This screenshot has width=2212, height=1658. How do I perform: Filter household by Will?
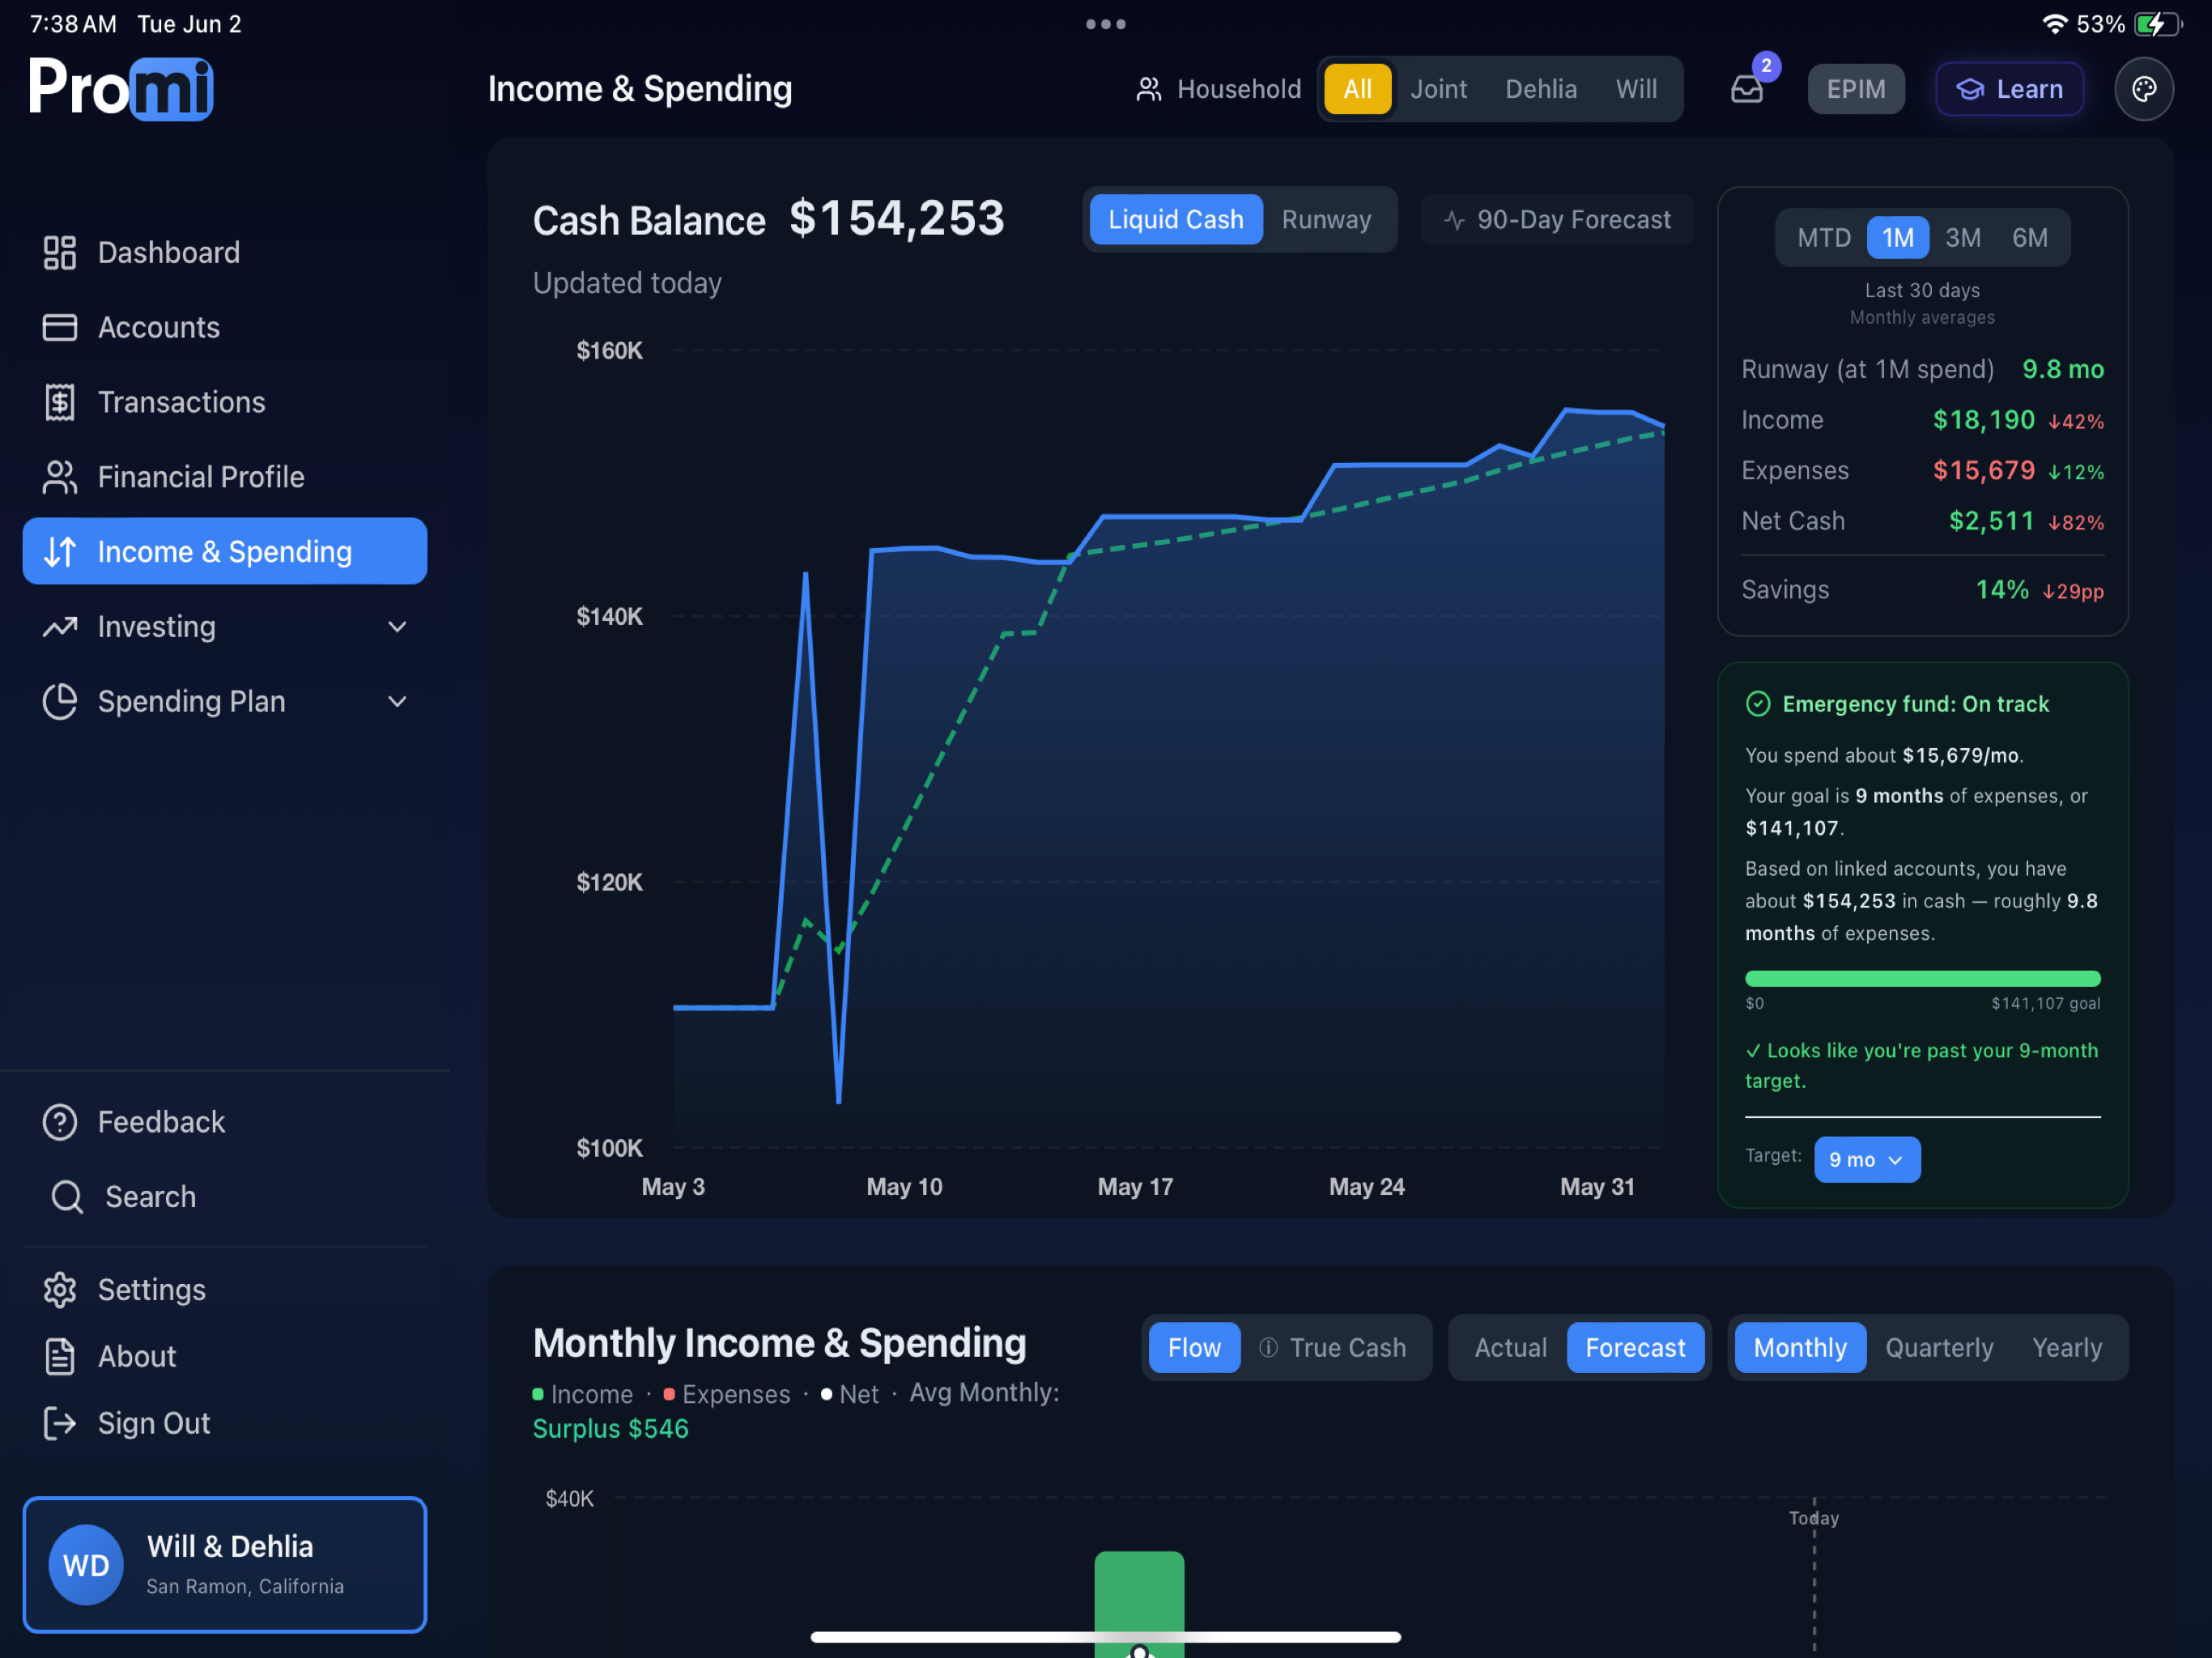tap(1636, 89)
